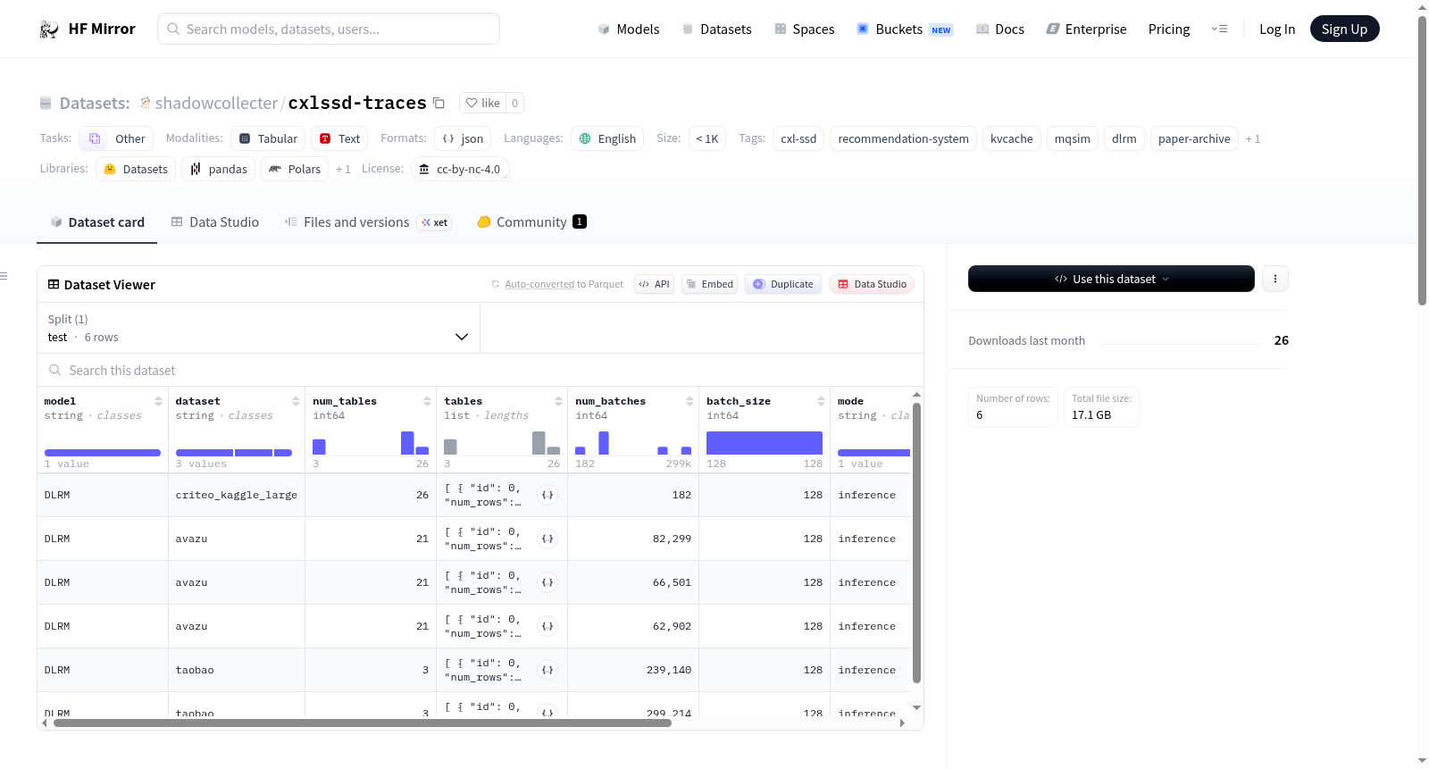
Task: Open Docs in the top navigation
Action: point(1000,29)
